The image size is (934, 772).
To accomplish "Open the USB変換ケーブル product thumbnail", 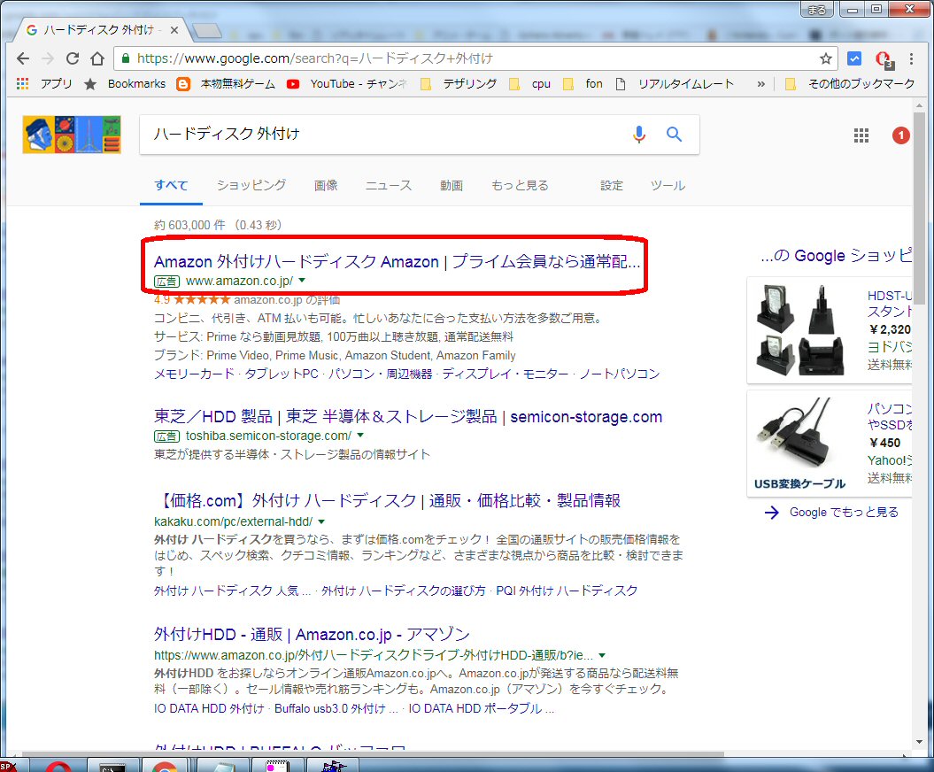I will (800, 444).
